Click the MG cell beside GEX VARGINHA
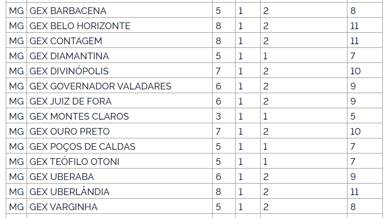 point(16,207)
